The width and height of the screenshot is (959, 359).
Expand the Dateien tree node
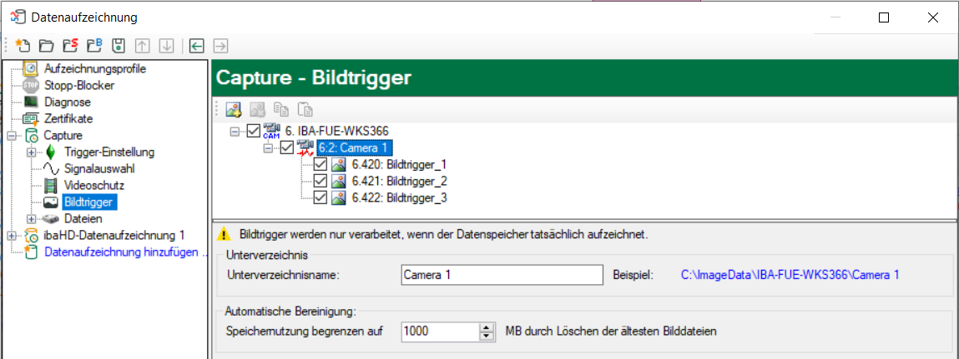click(32, 218)
